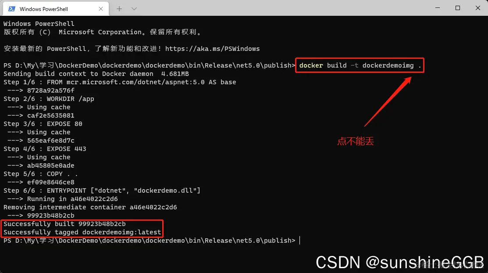
Task: Open a new tab with plus button
Action: [x=119, y=9]
